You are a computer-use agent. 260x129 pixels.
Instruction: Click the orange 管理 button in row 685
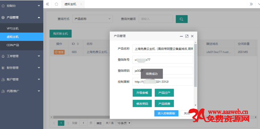pos(59,52)
